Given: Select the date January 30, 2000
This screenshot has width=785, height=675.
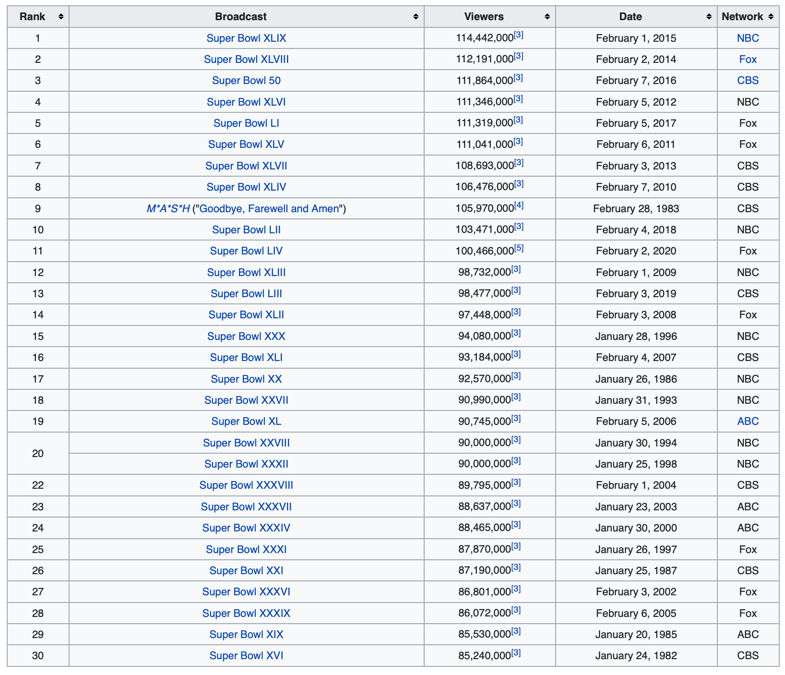Looking at the screenshot, I should [636, 528].
